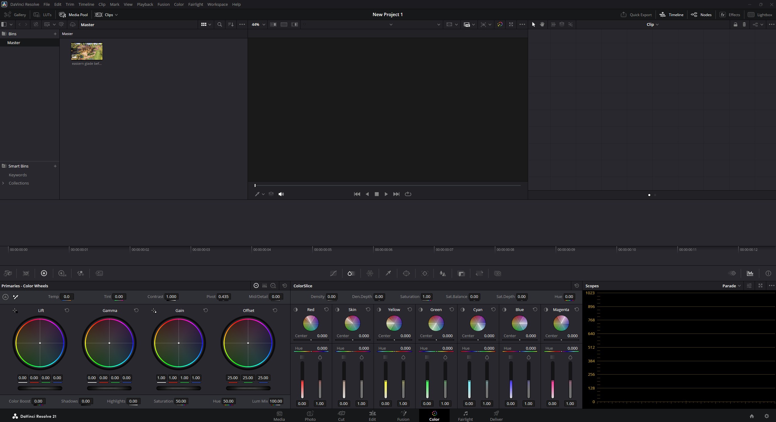
Task: Toggle the Green color slice on/off
Action: click(x=421, y=310)
